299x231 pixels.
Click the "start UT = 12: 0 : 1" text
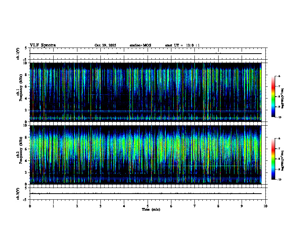pos(182,45)
